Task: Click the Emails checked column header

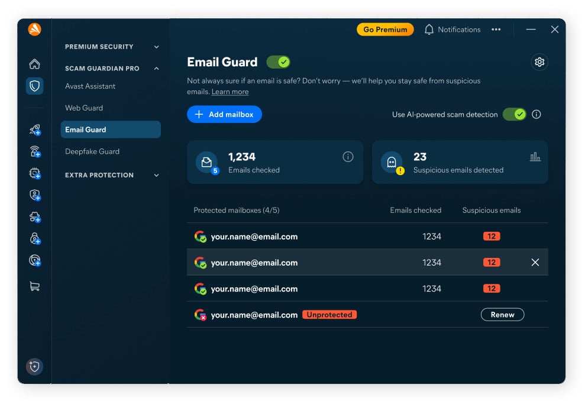Action: point(415,211)
